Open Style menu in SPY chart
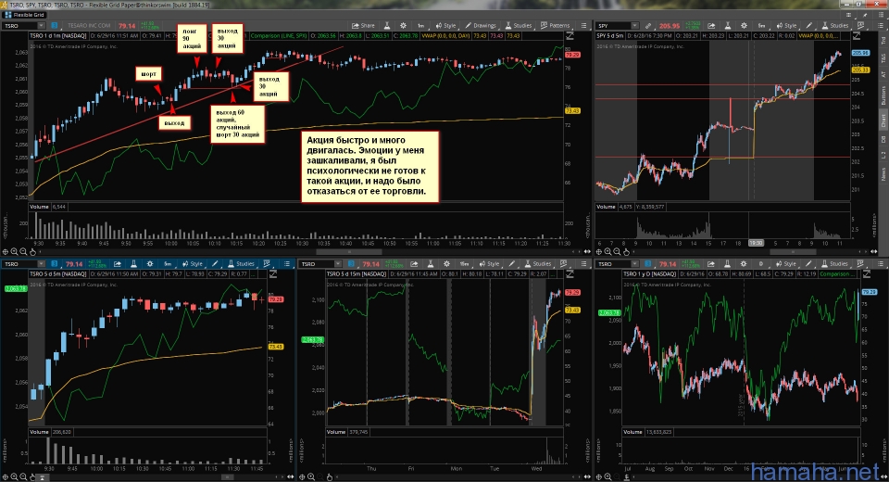 click(x=786, y=26)
